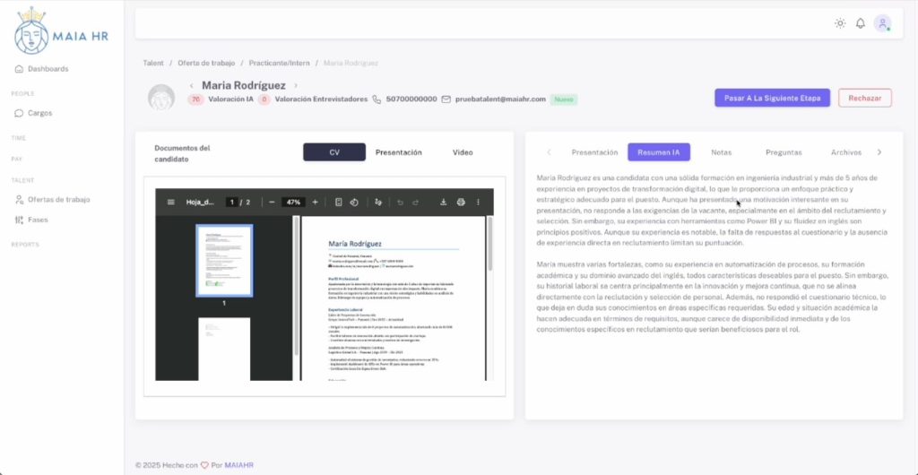Click Oferta de trabajo breadcrumb
This screenshot has width=918, height=475.
pos(206,63)
